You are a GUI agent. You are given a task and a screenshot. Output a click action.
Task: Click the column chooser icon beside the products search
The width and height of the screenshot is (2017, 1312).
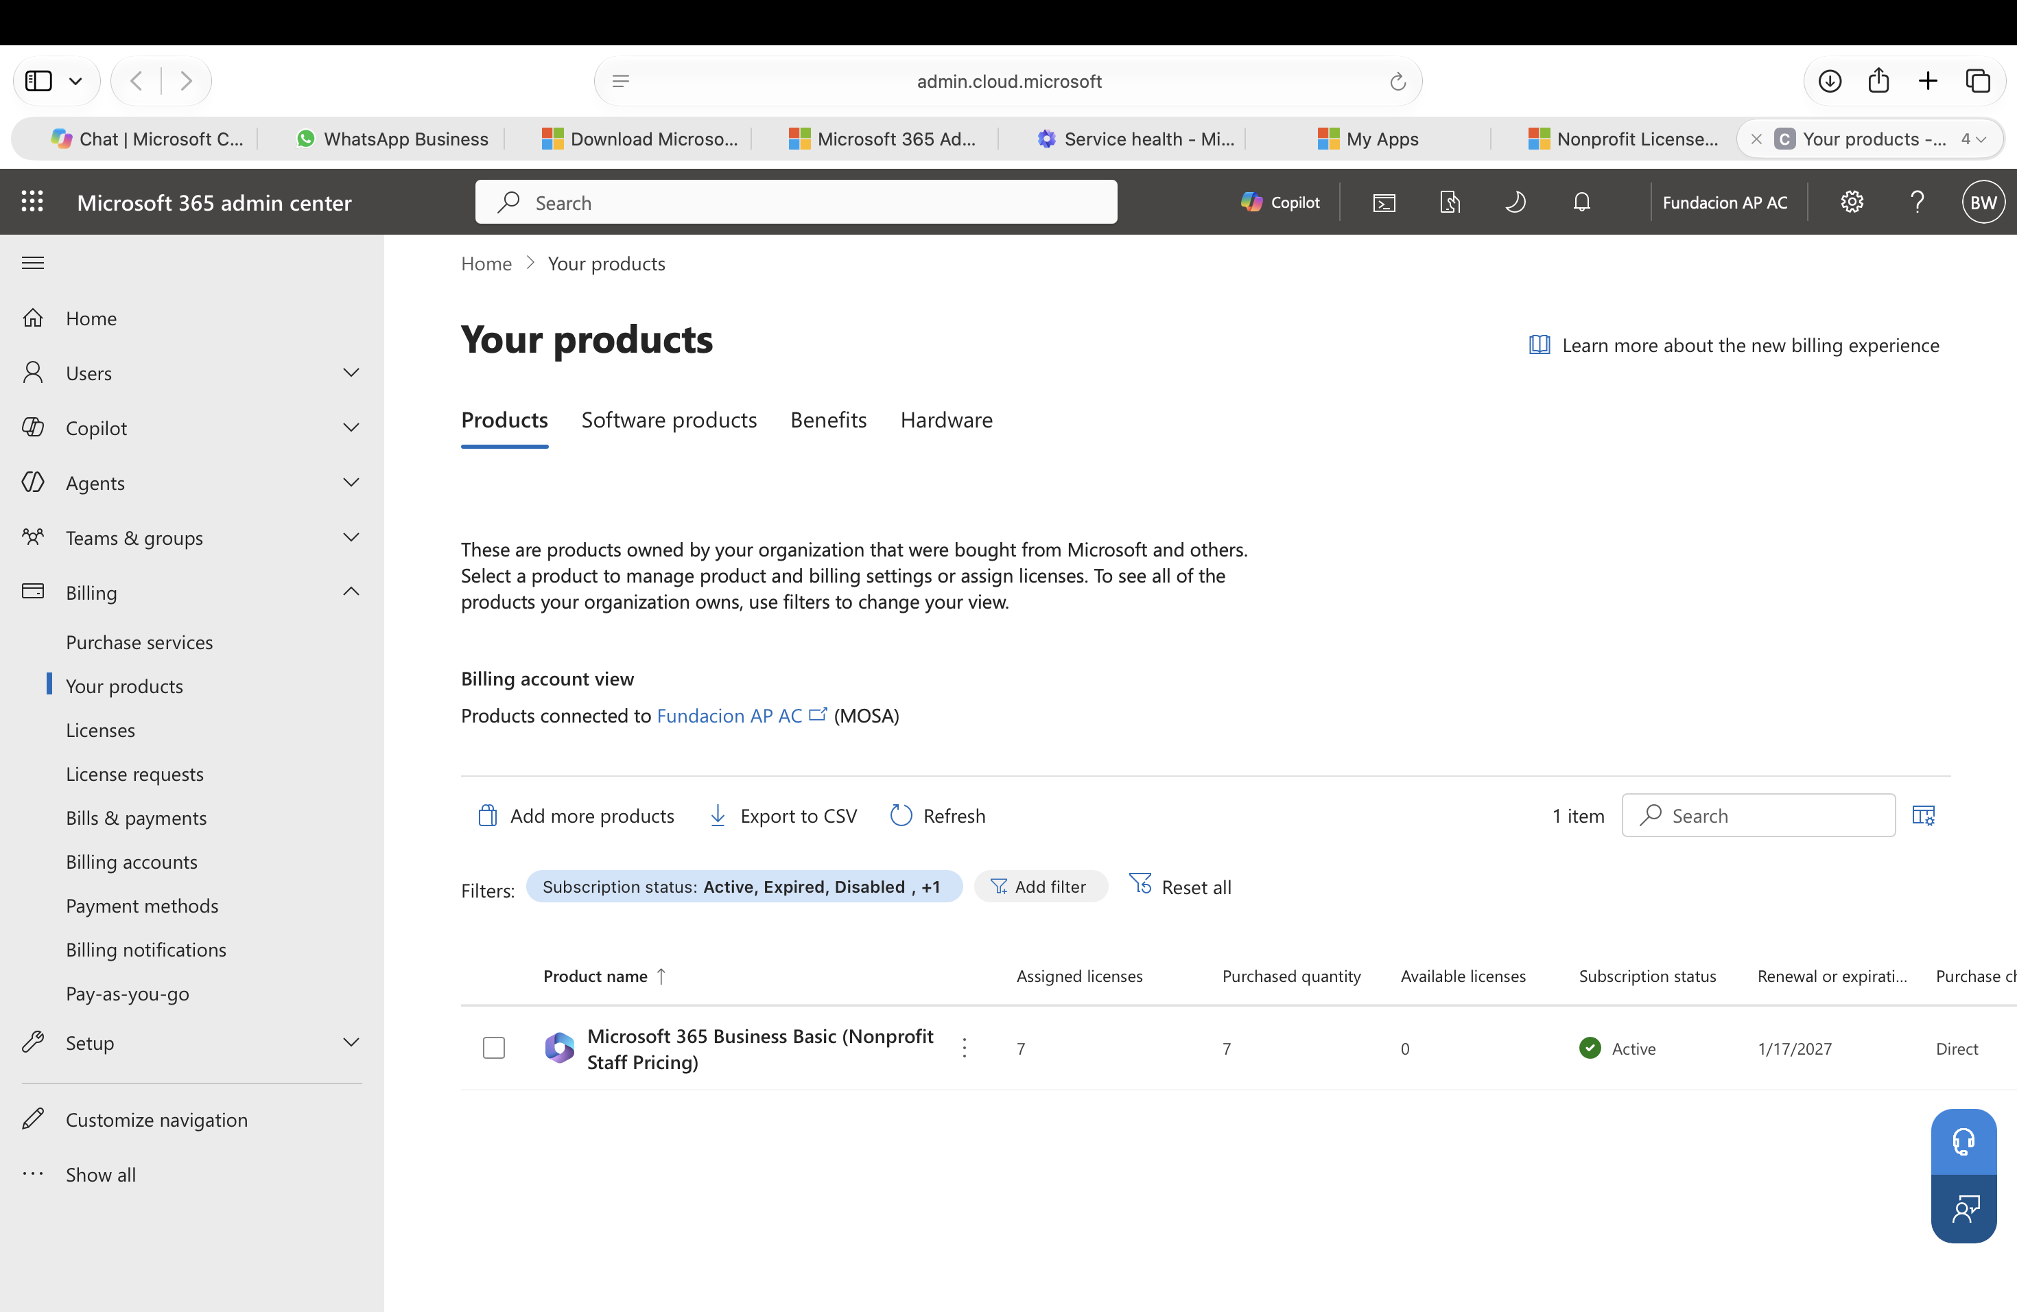[x=1924, y=815]
